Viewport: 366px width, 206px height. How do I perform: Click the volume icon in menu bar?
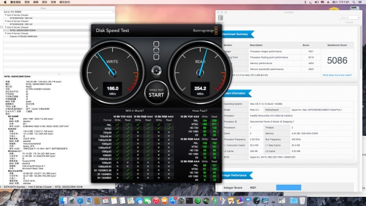[x=317, y=2]
